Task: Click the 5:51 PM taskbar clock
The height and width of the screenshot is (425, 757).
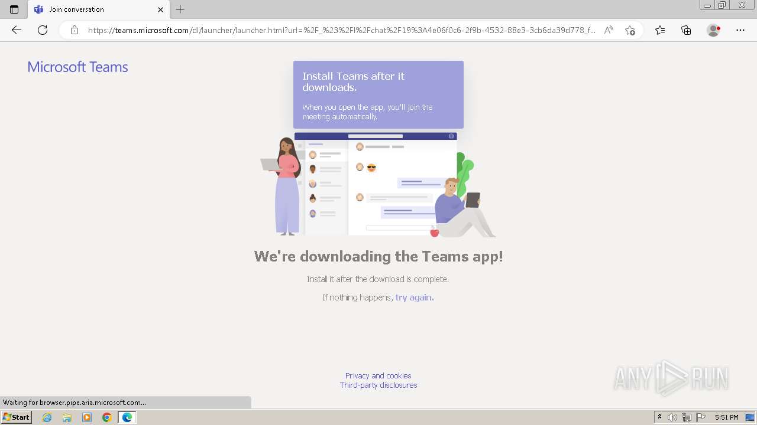Action: [726, 417]
